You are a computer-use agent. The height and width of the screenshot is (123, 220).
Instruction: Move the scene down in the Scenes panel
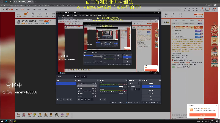coord(71,99)
